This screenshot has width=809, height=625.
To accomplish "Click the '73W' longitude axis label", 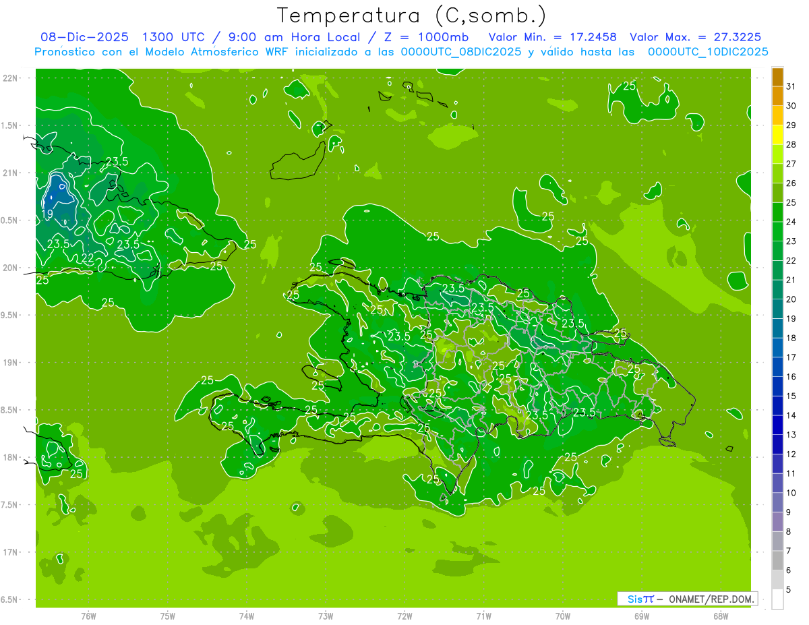I will click(326, 616).
